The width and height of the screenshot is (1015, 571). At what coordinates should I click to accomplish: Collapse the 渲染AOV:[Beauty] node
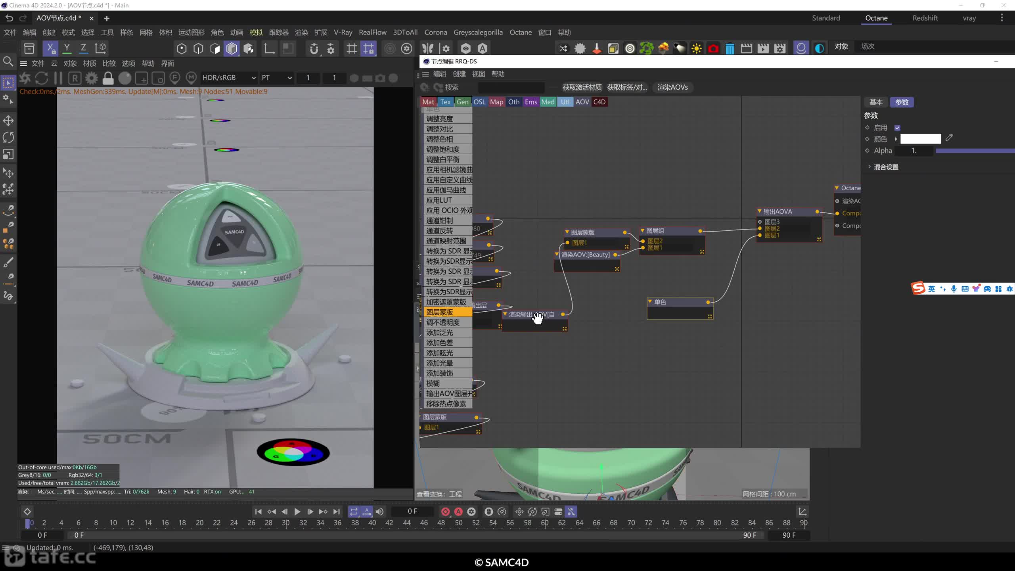(x=557, y=254)
